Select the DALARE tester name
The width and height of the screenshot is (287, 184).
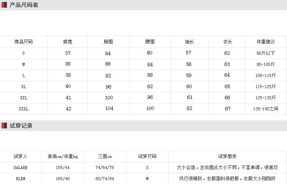20,168
